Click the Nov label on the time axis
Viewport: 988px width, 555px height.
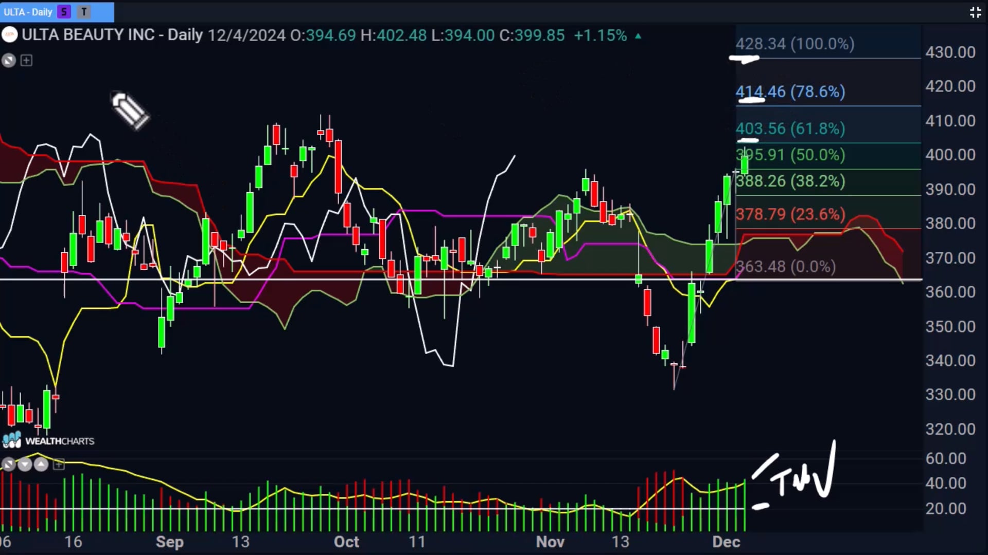[550, 542]
